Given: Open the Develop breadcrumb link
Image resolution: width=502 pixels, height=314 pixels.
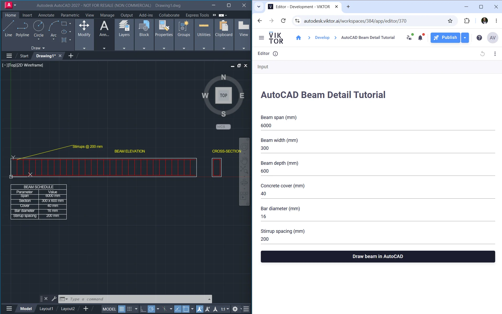Looking at the screenshot, I should tap(322, 38).
